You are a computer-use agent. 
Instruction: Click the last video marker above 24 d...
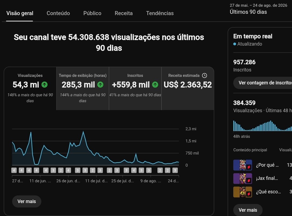(175, 170)
